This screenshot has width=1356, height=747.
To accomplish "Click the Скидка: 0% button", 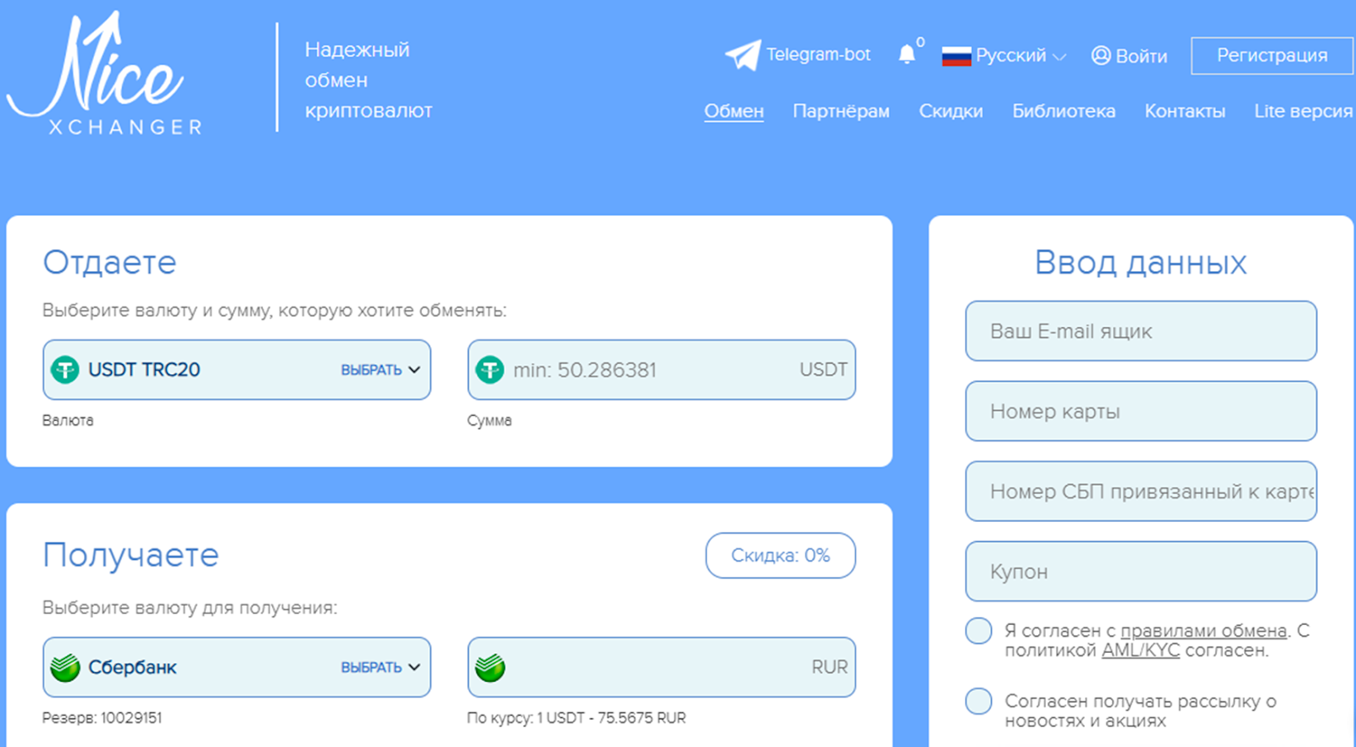I will pyautogui.click(x=781, y=556).
